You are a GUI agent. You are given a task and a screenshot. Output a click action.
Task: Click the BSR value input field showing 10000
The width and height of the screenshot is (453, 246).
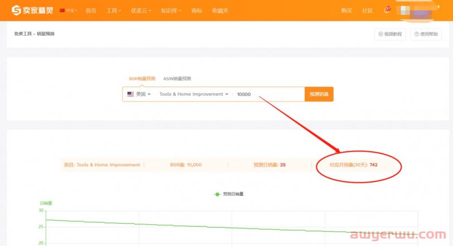click(268, 94)
